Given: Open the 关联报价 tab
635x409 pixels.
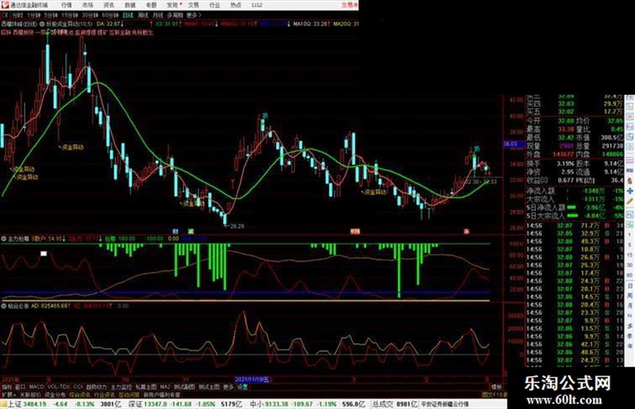Looking at the screenshot, I should tap(30, 394).
